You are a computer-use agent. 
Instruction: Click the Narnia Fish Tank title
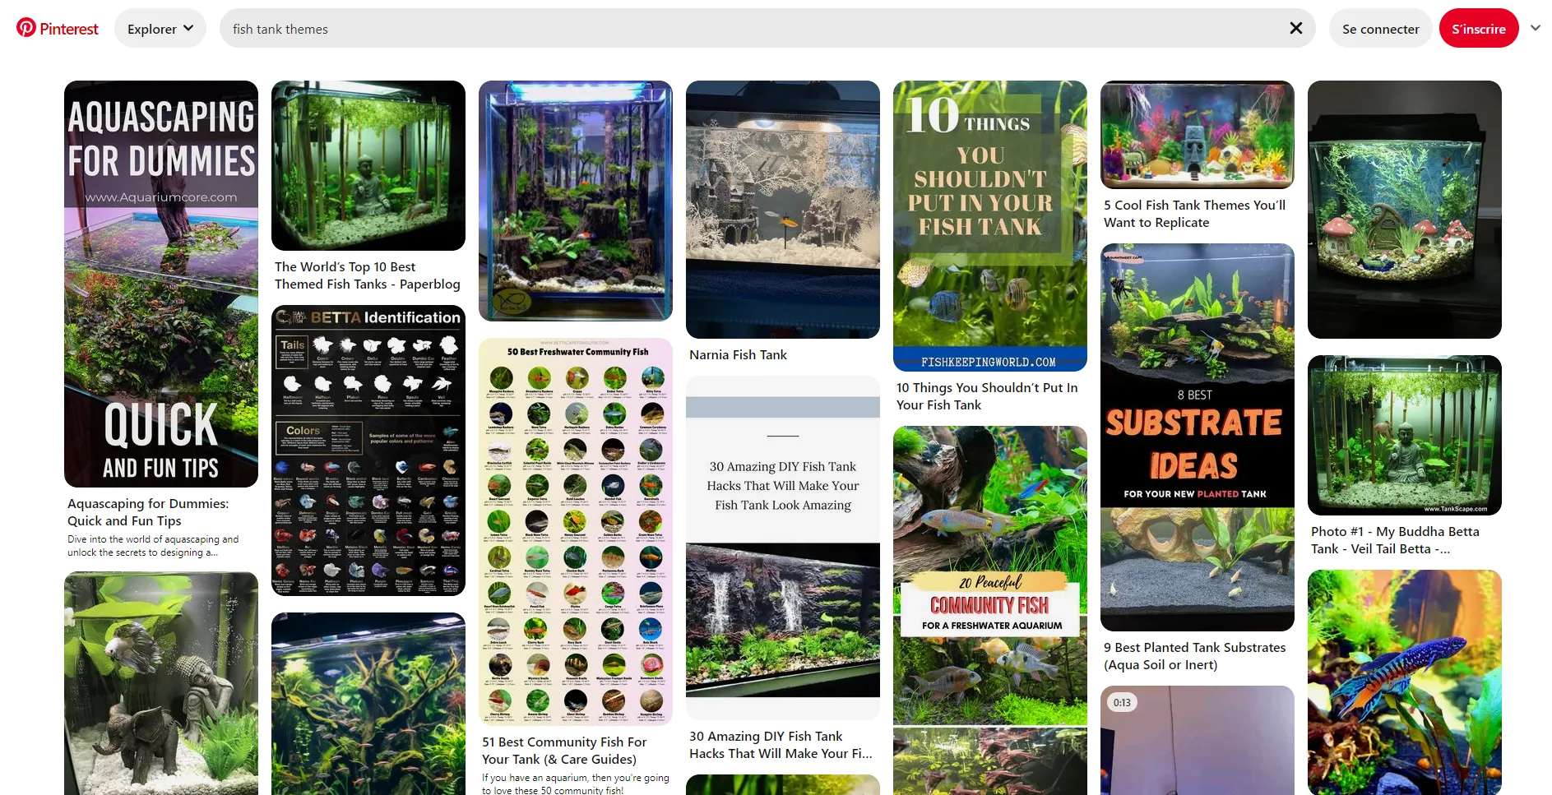click(738, 355)
